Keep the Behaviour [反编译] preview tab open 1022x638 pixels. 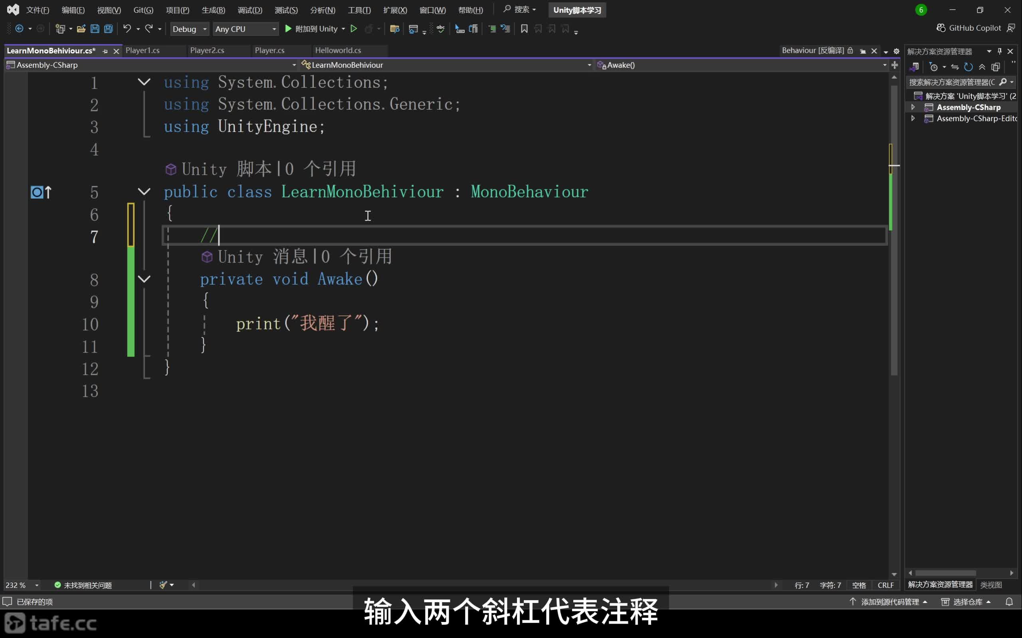pos(863,51)
